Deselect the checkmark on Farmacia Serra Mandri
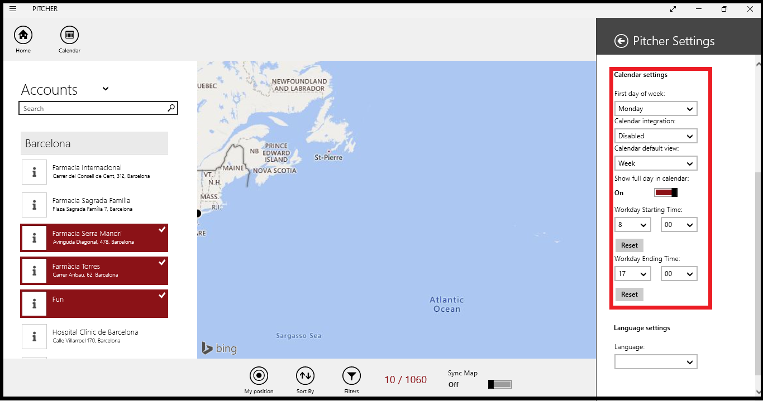 162,229
